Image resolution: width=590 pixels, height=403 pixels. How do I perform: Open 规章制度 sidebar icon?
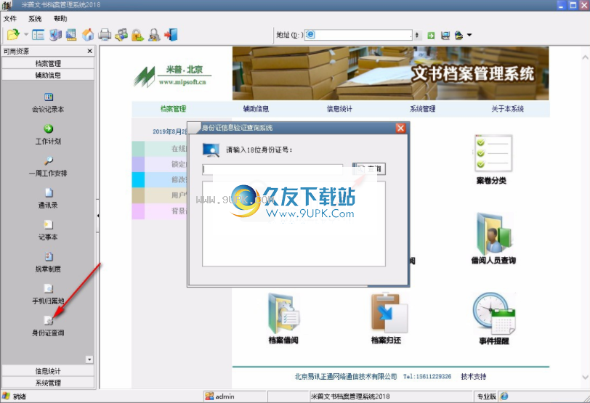tap(48, 262)
